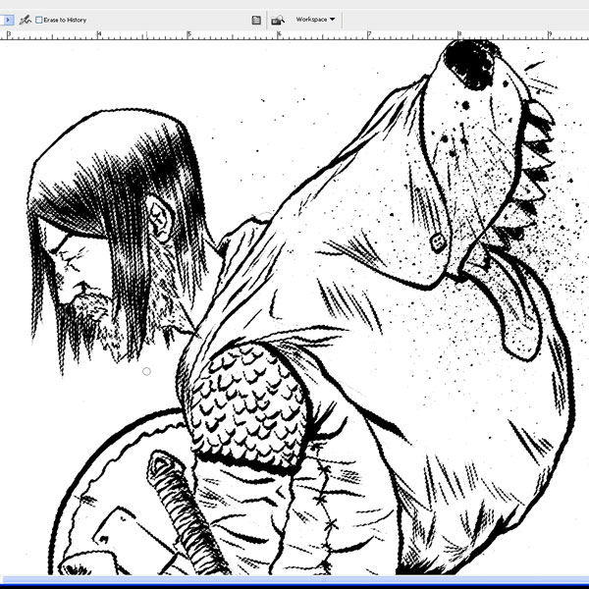Click the horizontal ruler at the 7 mark
The height and width of the screenshot is (589, 589).
pyautogui.click(x=368, y=34)
